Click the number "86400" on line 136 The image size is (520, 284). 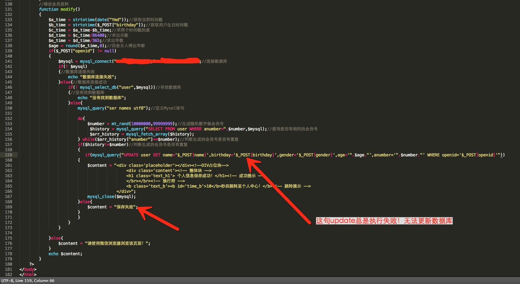(98, 35)
